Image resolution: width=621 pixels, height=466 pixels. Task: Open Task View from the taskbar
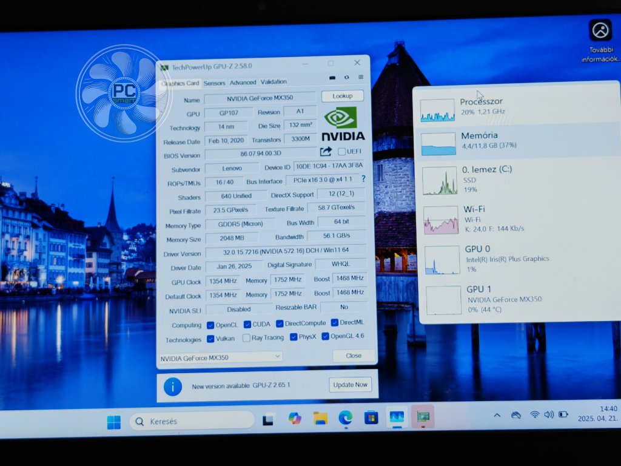(269, 420)
